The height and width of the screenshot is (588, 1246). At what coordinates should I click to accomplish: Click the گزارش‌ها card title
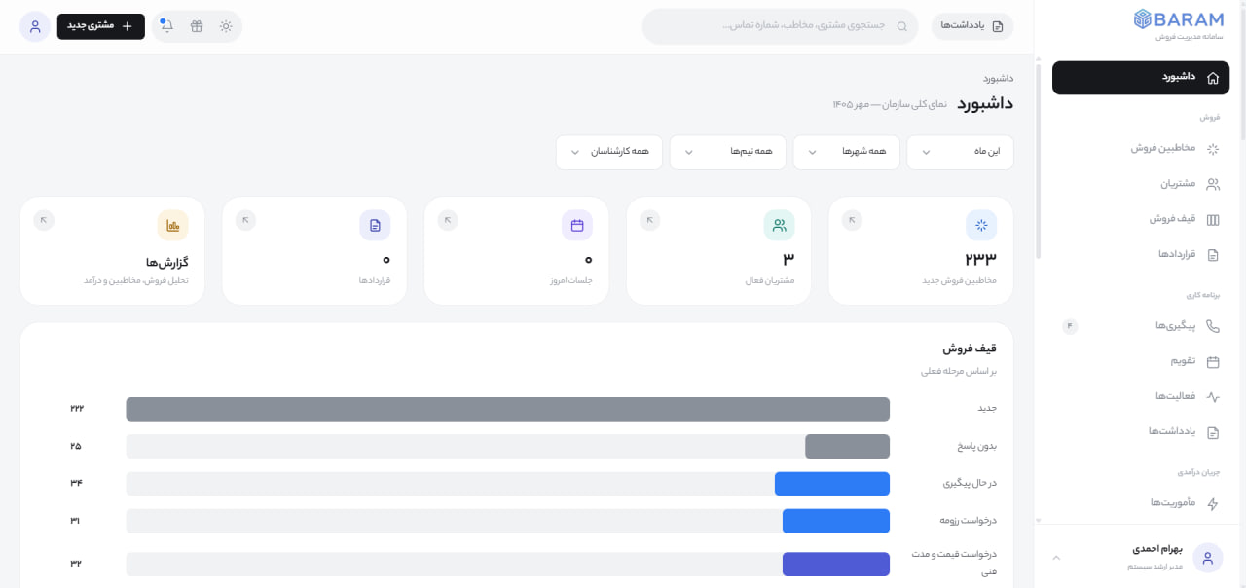[167, 263]
